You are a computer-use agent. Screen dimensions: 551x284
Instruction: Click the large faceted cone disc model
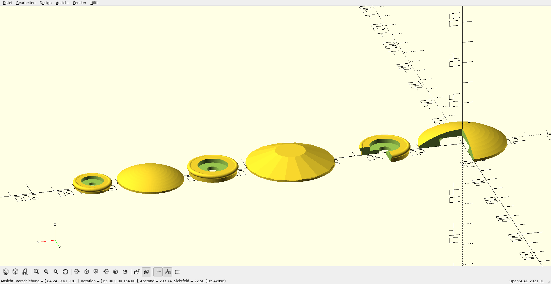[290, 162]
